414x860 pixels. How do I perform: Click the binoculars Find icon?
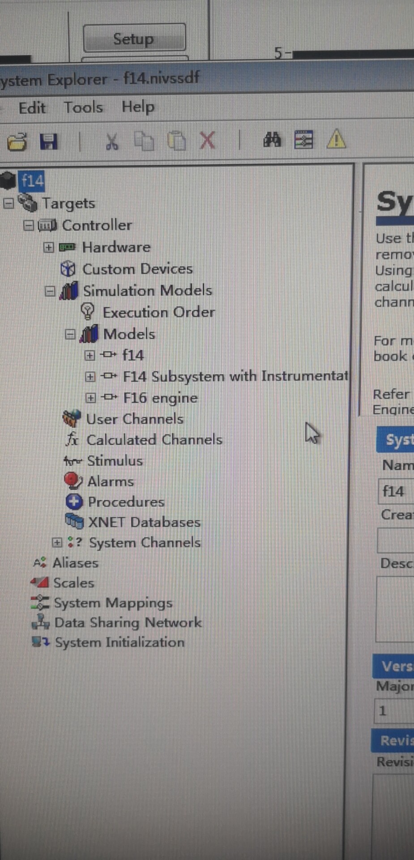272,140
